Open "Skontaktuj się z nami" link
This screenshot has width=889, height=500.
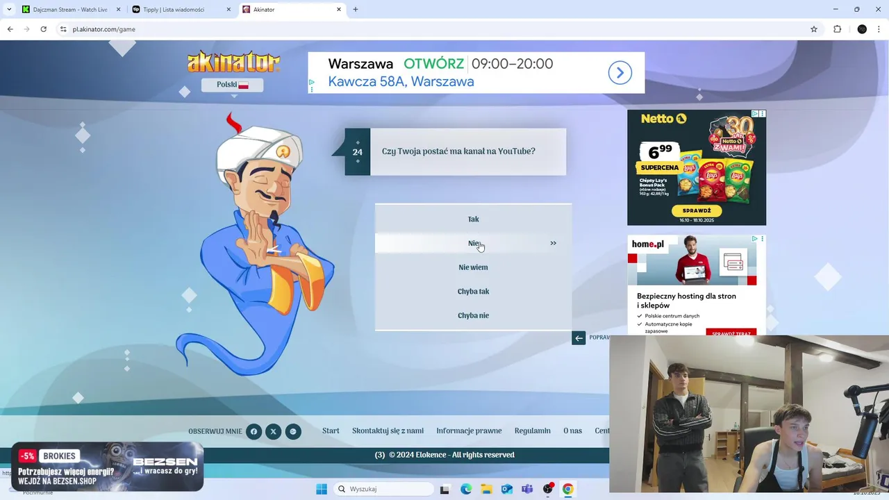coord(388,431)
